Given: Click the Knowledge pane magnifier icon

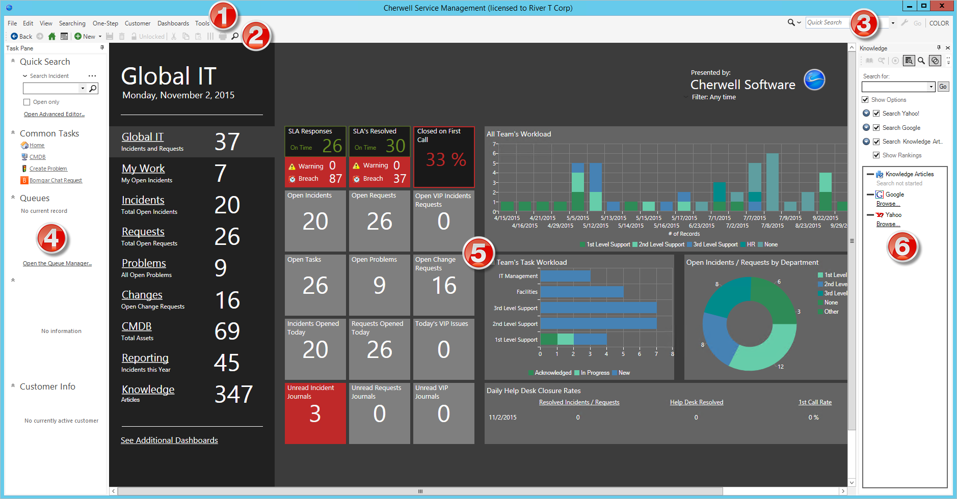Looking at the screenshot, I should [921, 61].
